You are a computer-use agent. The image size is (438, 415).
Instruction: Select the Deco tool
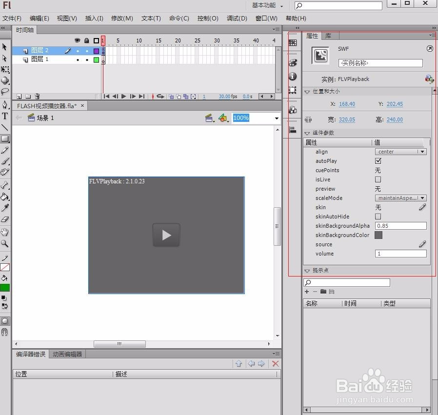pos(5,172)
